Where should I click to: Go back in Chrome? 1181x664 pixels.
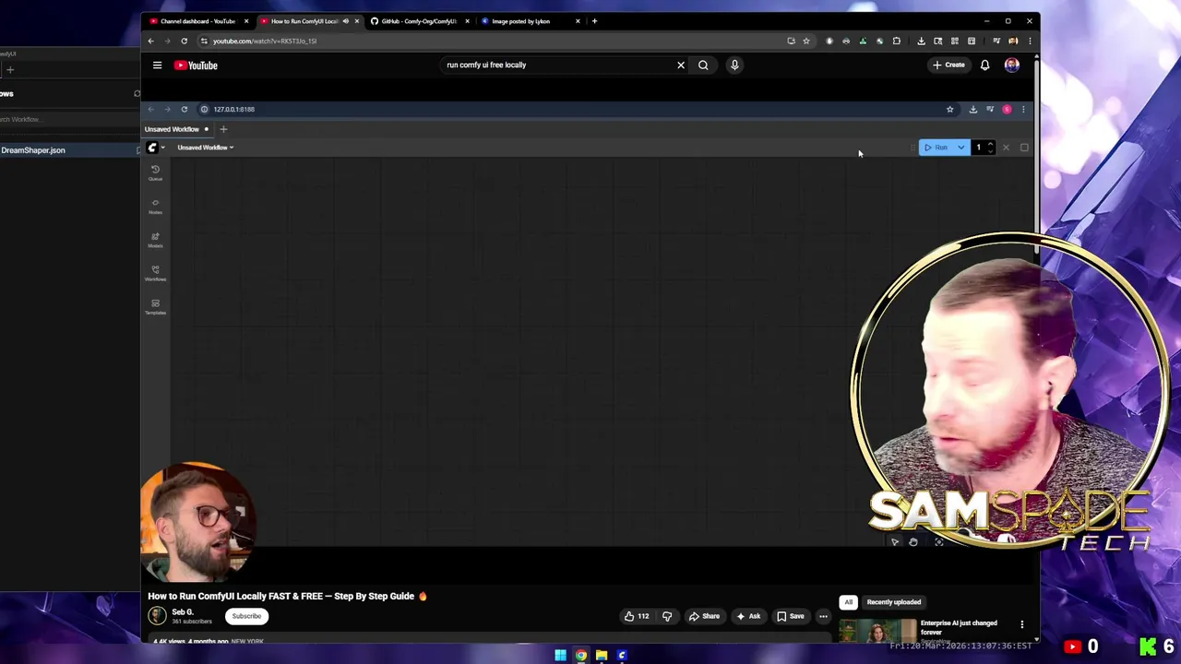point(150,41)
